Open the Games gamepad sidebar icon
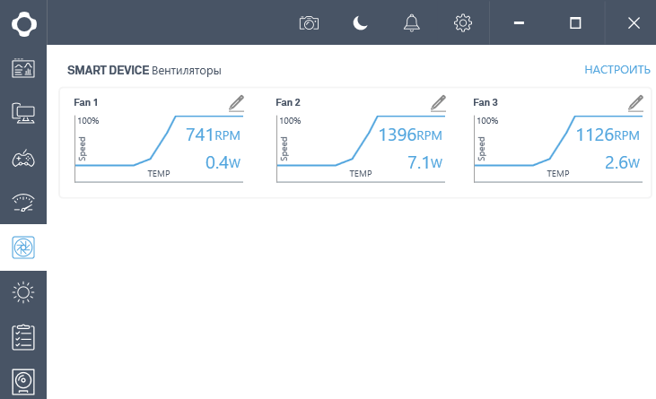The width and height of the screenshot is (656, 399). (x=23, y=159)
